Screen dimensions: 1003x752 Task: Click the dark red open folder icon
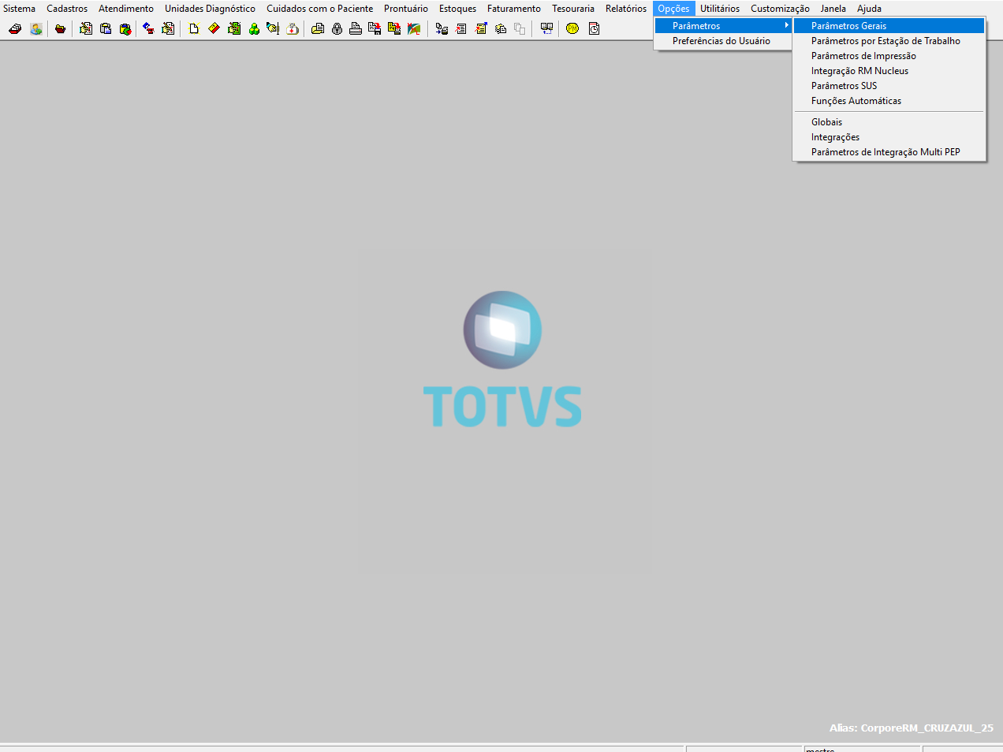click(x=60, y=28)
